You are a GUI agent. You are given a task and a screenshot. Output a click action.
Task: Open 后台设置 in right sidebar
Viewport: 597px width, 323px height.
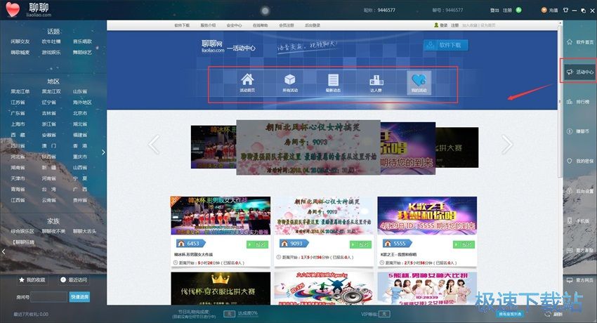click(580, 191)
